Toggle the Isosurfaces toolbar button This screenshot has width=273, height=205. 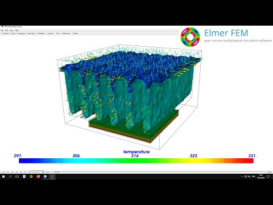point(31,34)
